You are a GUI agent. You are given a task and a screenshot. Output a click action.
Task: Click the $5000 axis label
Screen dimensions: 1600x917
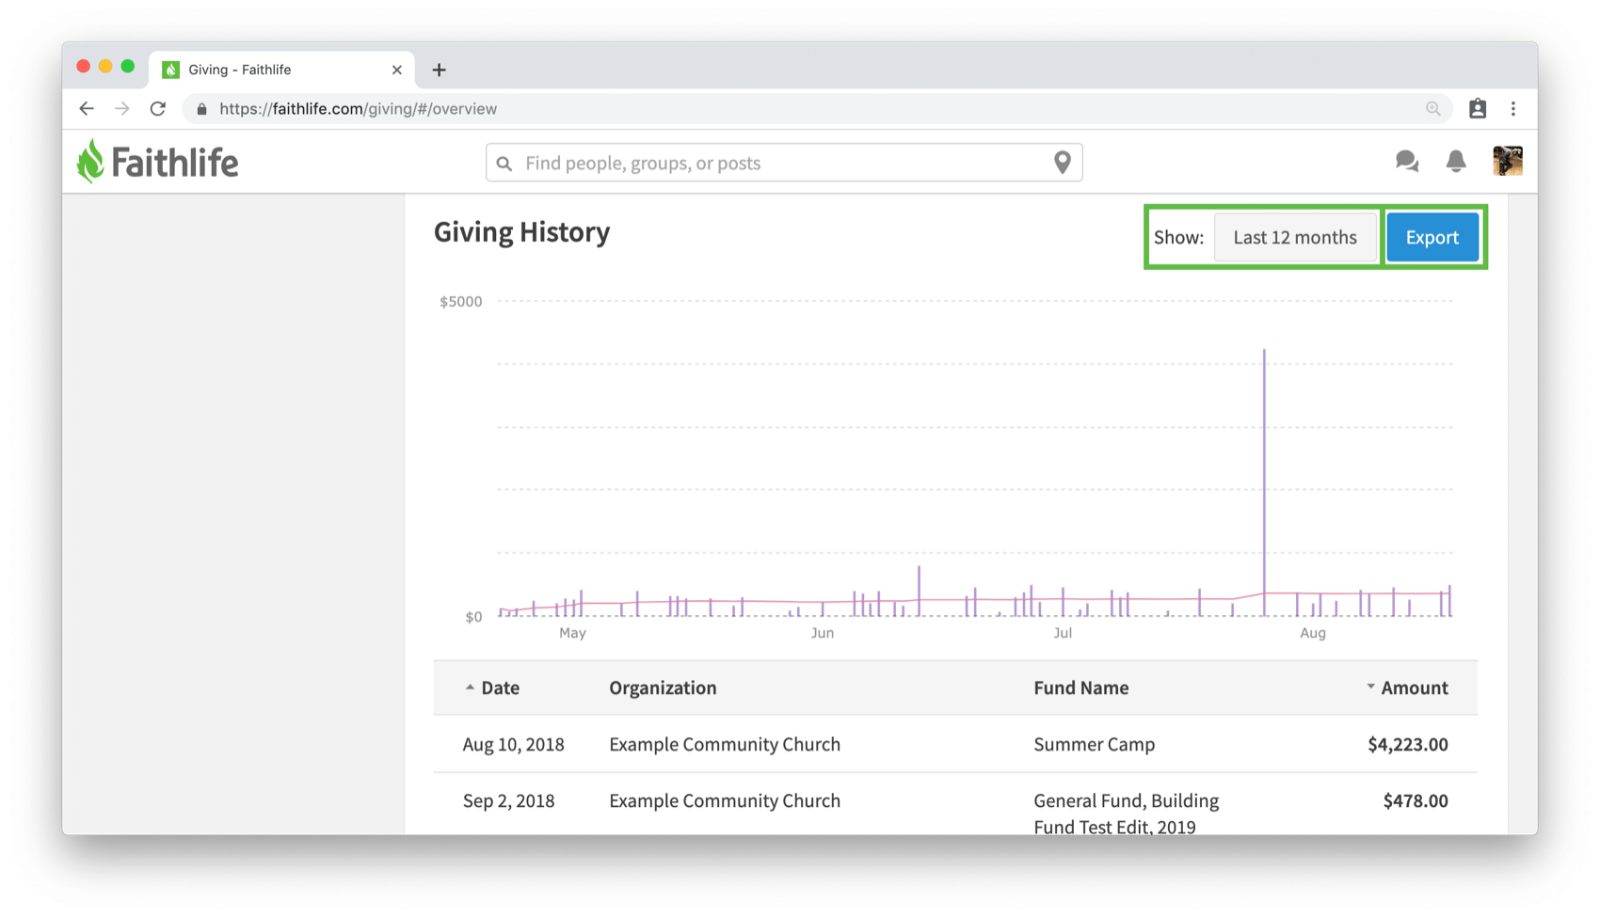pos(461,301)
